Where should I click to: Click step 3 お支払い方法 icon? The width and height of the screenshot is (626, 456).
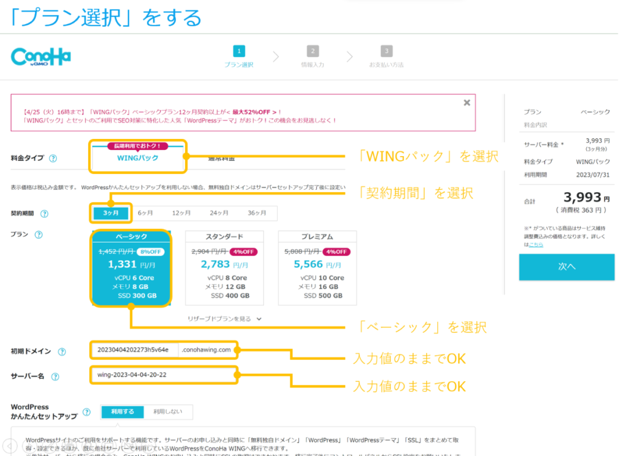click(386, 51)
